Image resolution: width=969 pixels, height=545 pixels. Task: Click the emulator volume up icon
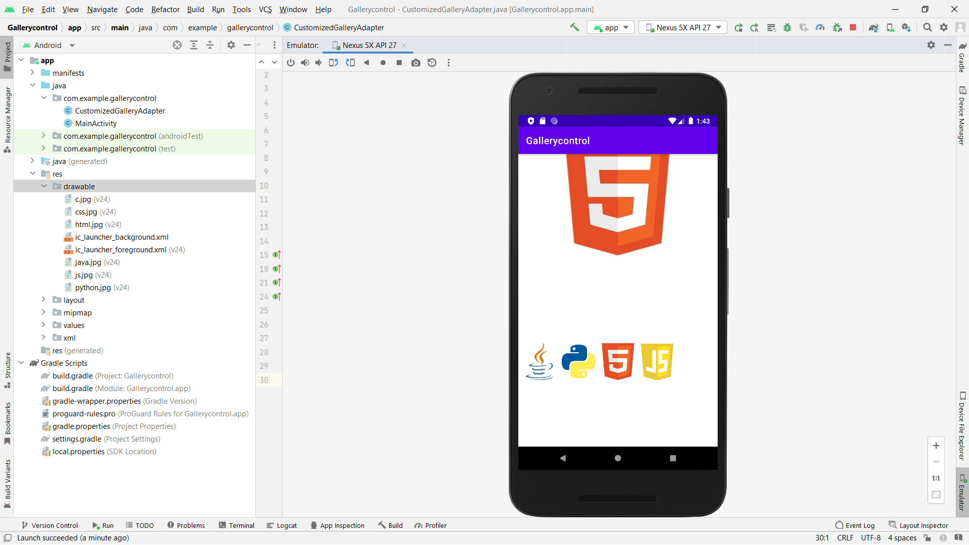[305, 63]
